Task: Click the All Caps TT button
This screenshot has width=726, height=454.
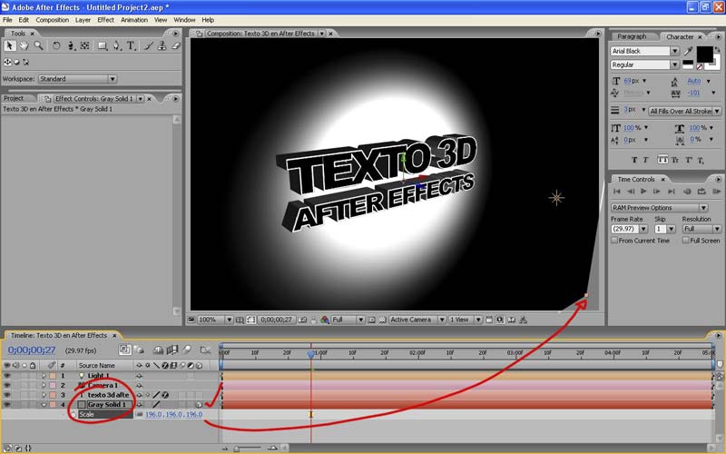Action: pos(662,160)
